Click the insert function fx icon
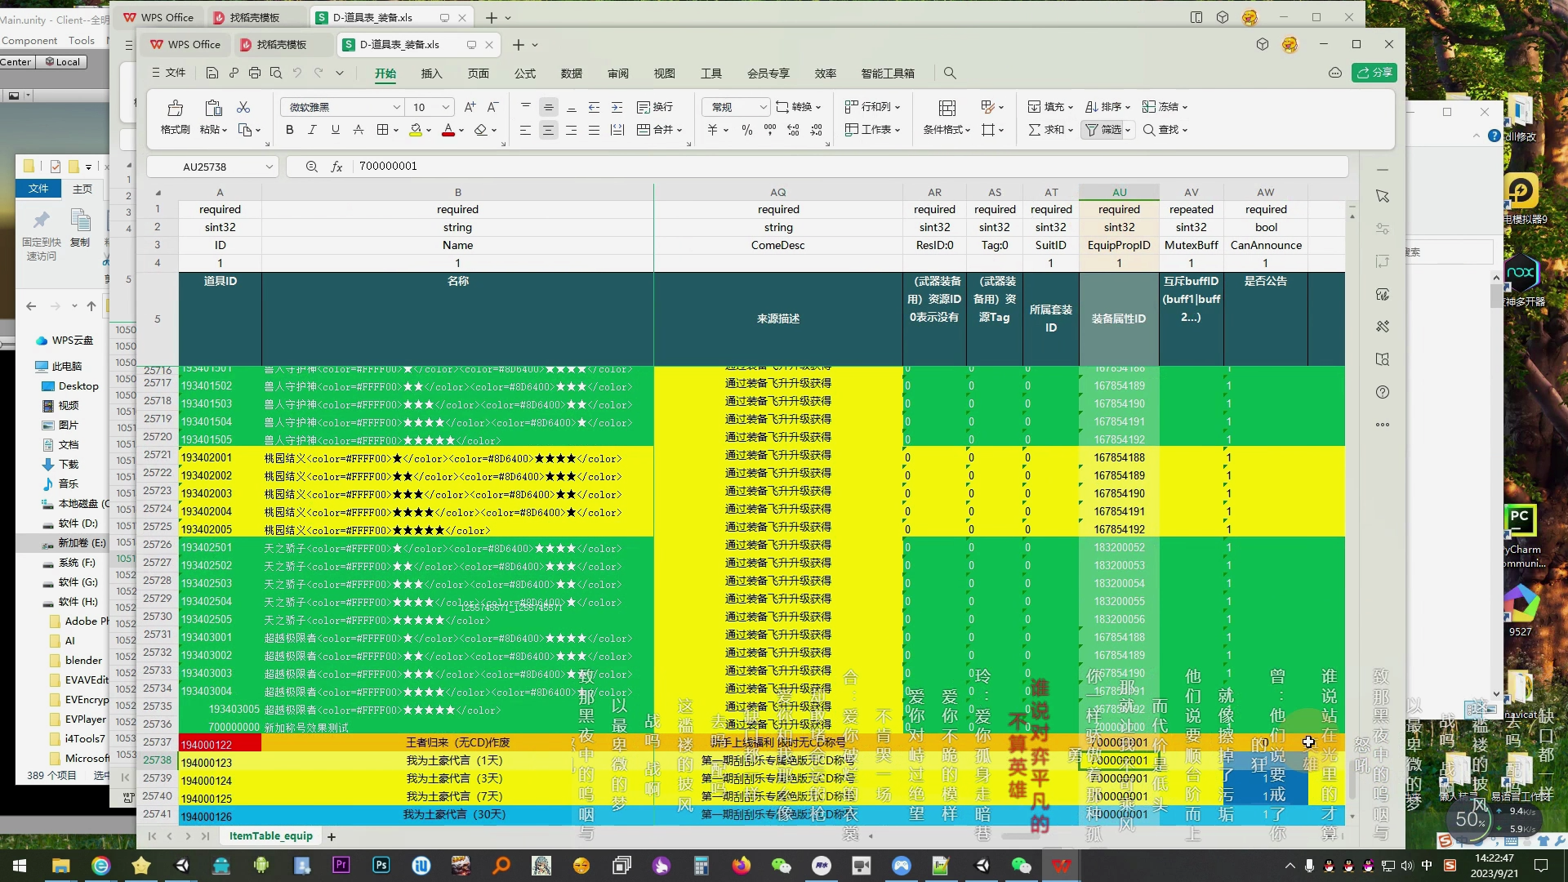This screenshot has width=1568, height=882. point(336,167)
